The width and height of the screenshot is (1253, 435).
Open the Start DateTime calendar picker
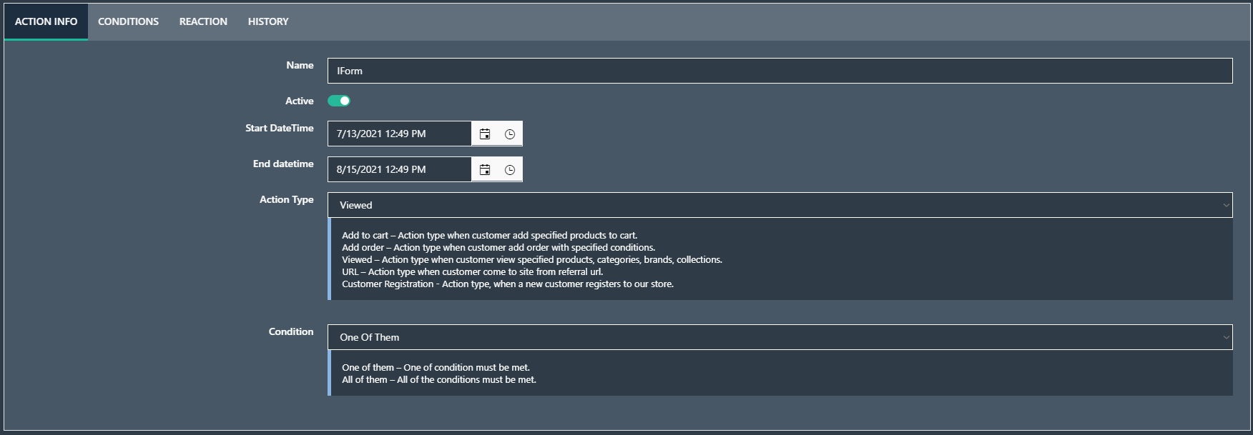(x=485, y=134)
